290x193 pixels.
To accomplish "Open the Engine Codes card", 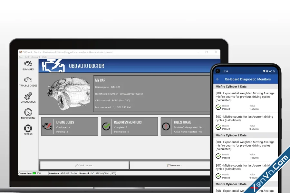I will [70, 126].
